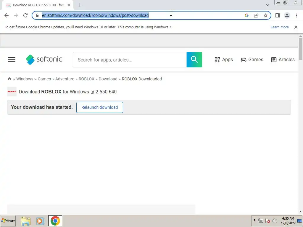Open a new browser tab

click(80, 5)
